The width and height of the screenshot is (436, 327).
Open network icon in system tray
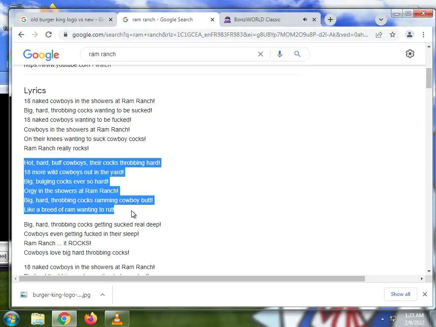coord(393,318)
